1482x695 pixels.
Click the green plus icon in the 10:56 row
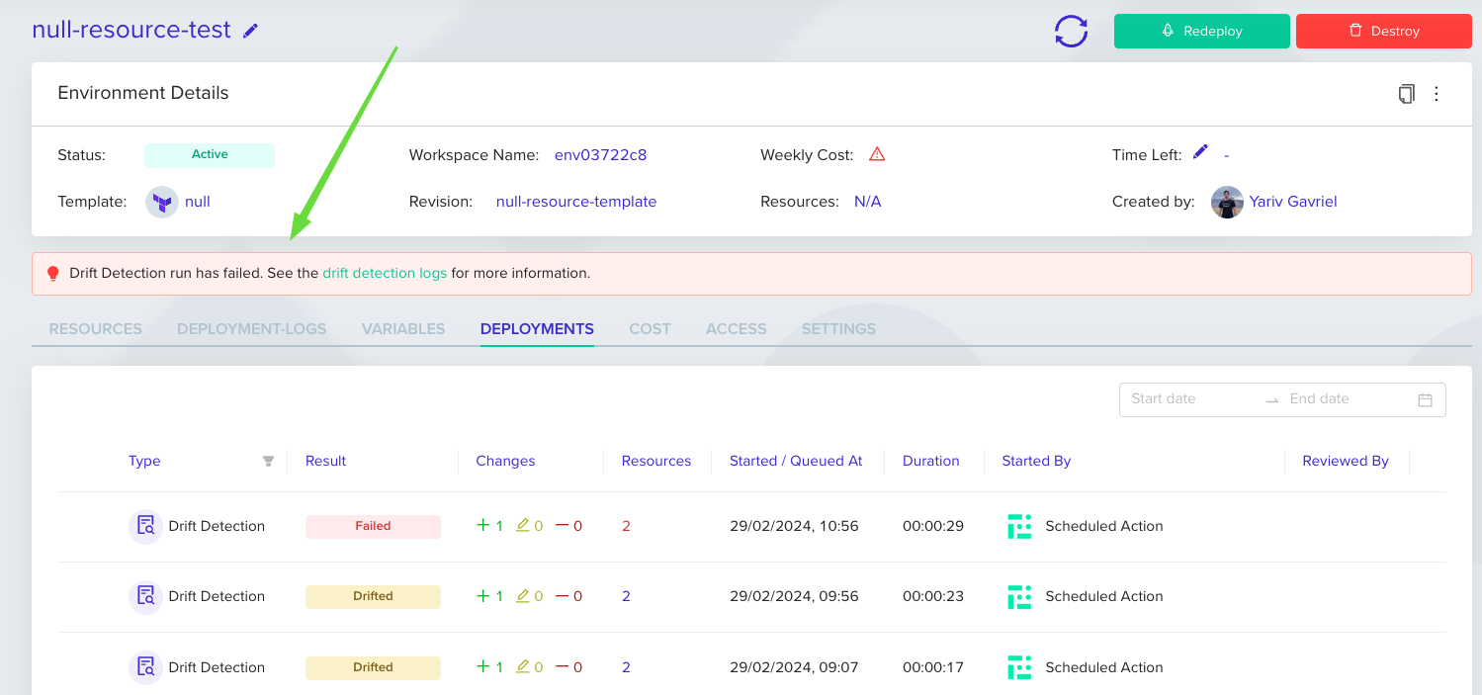(483, 526)
